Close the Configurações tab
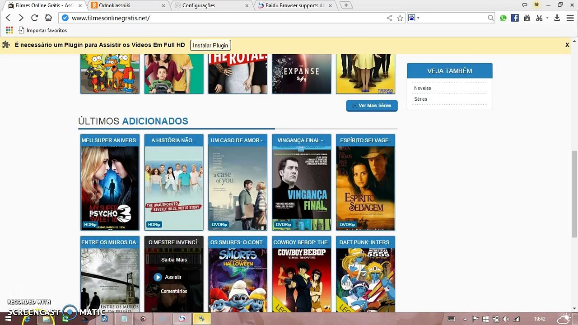The image size is (578, 325). [247, 5]
